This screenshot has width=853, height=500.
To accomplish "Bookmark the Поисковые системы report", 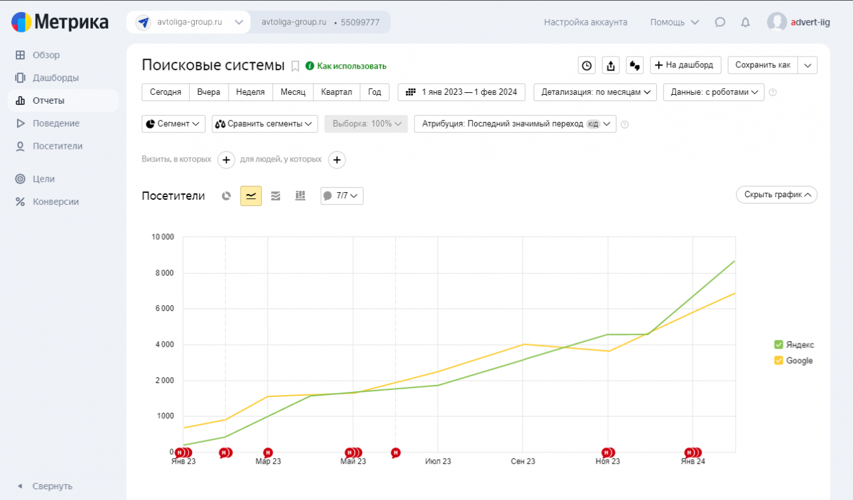I will pos(295,66).
